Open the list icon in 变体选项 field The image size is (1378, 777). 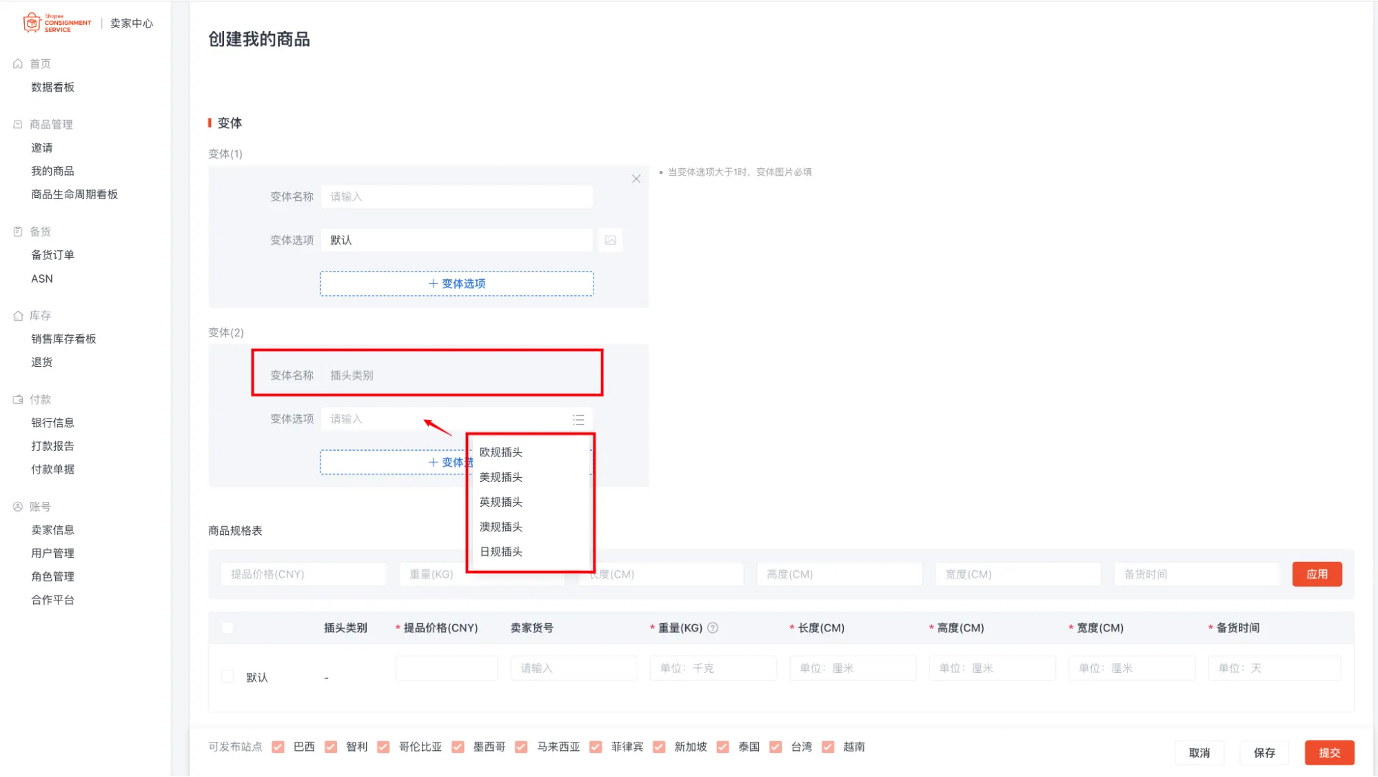click(x=578, y=419)
